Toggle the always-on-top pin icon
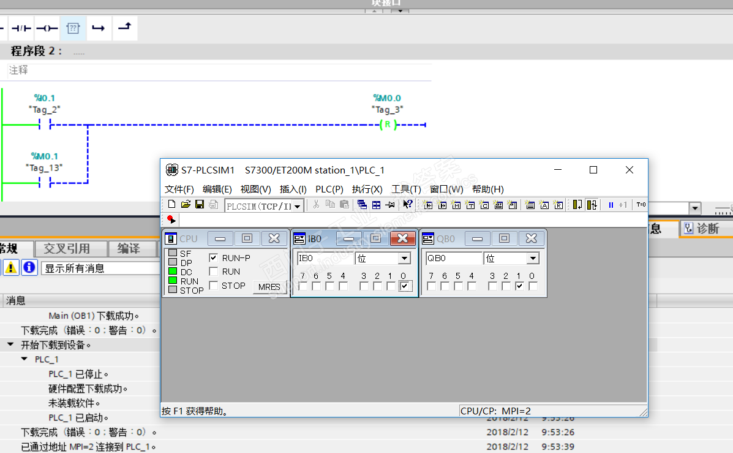 coord(390,205)
